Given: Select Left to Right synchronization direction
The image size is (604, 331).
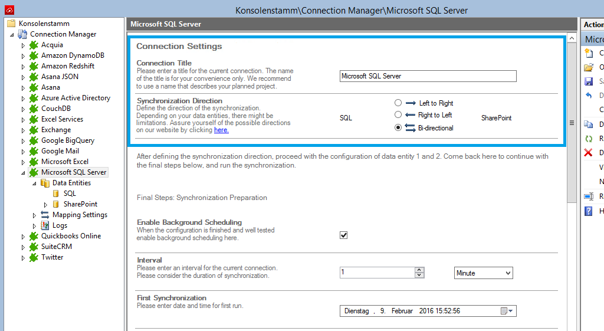Looking at the screenshot, I should point(398,103).
